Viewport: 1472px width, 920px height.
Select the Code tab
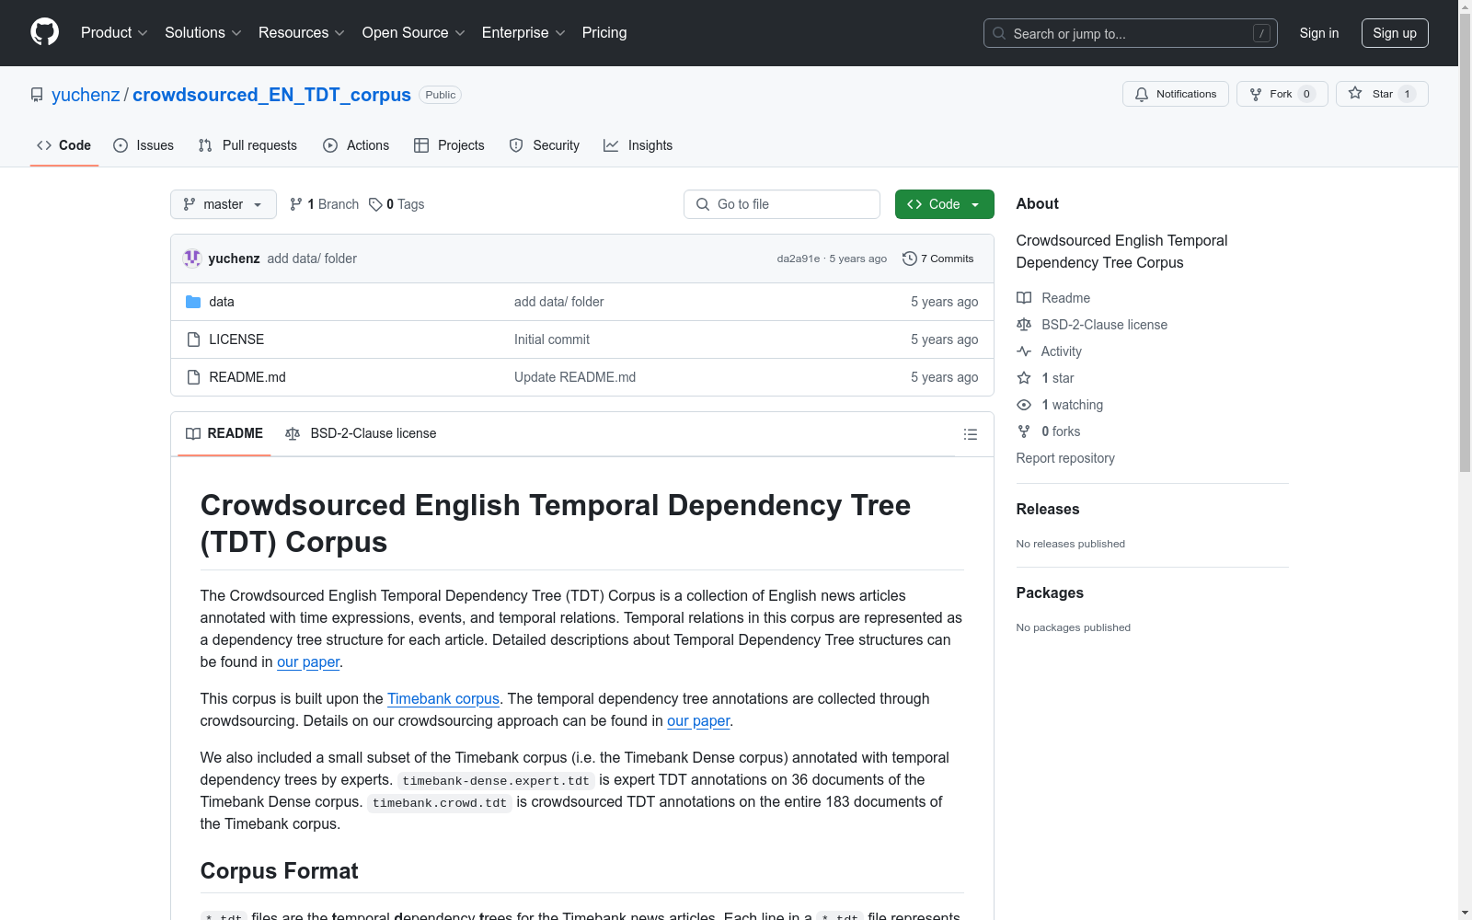pos(64,145)
